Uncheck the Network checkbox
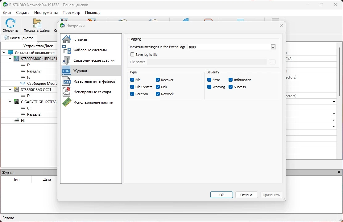 (158, 94)
